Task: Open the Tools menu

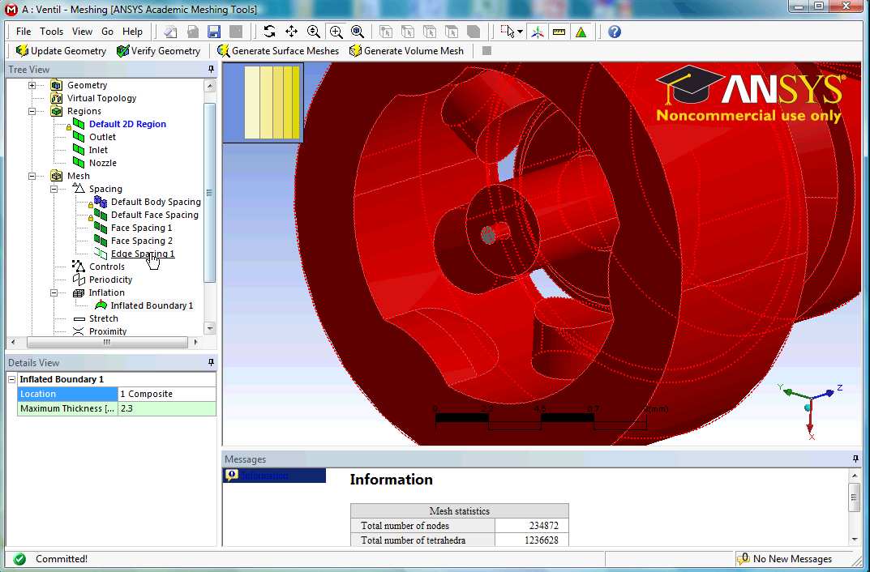Action: 52,32
